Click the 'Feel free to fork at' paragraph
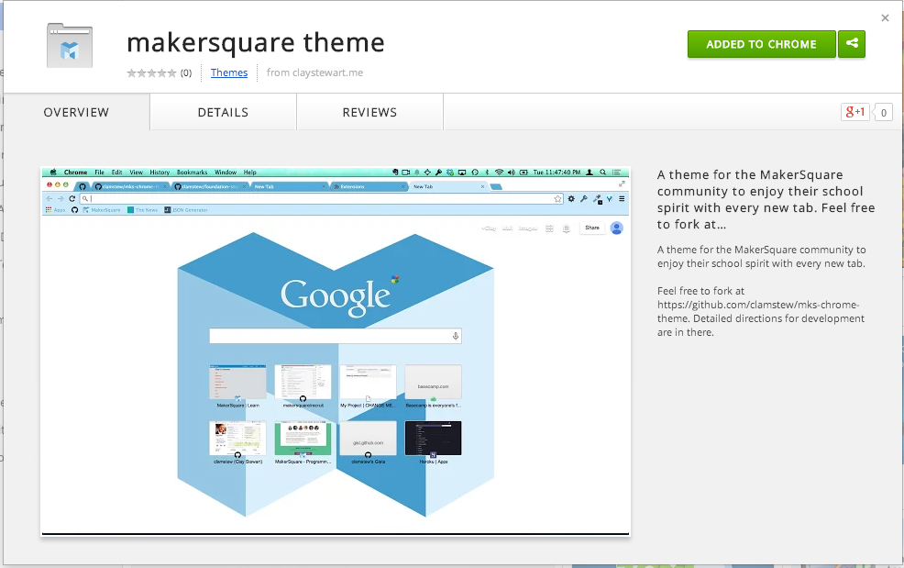 tap(760, 312)
